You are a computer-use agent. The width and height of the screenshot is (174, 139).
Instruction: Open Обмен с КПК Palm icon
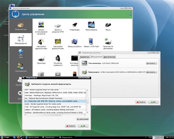pyautogui.click(x=91, y=43)
